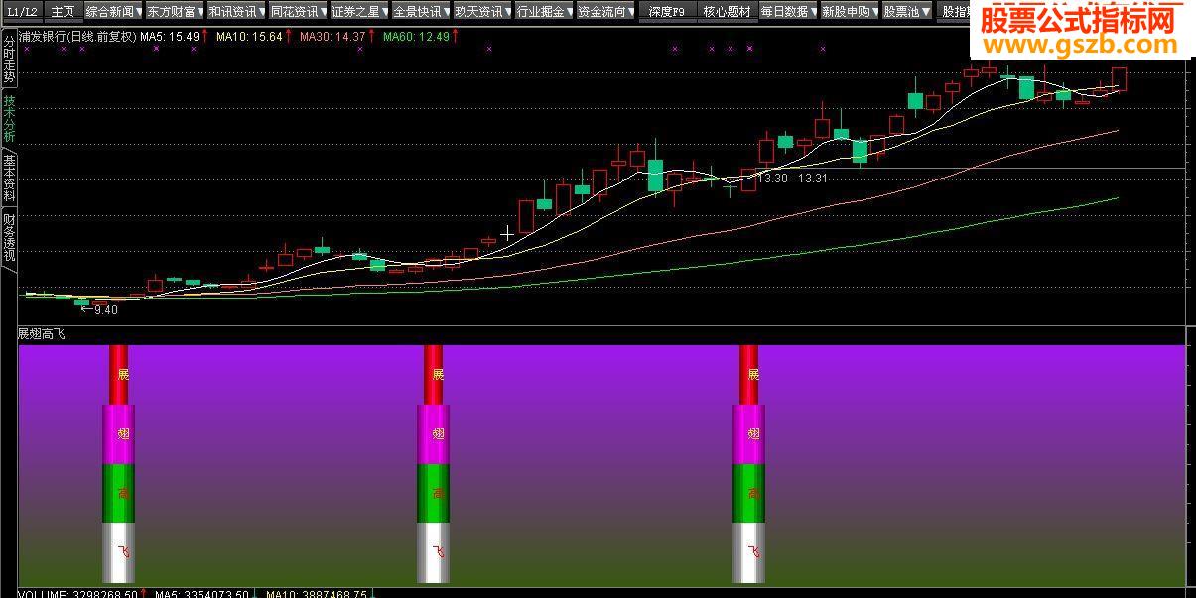Open the 证券之星 menu
This screenshot has height=598, width=1196.
pos(358,11)
